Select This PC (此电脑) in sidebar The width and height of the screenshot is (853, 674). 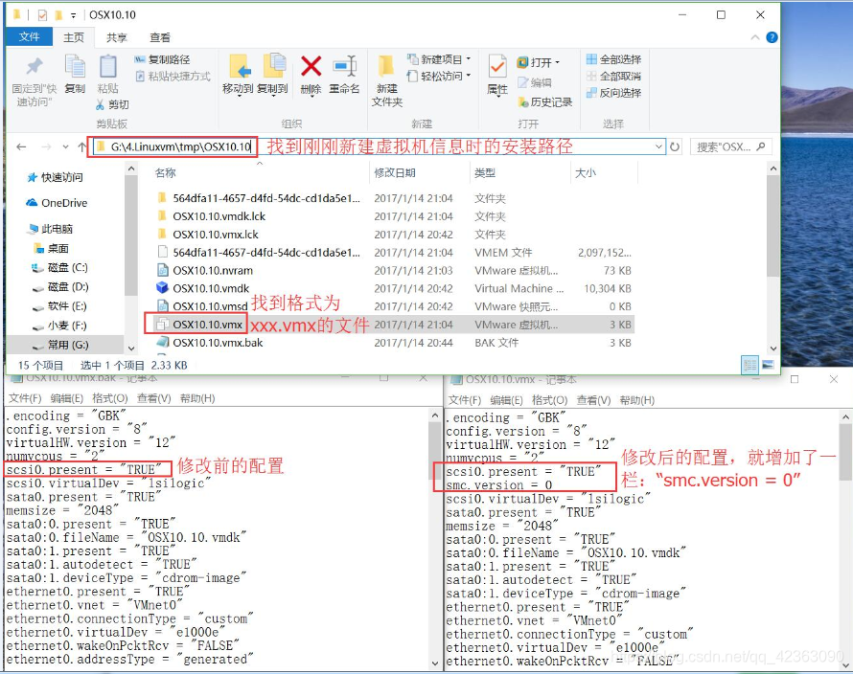point(50,229)
